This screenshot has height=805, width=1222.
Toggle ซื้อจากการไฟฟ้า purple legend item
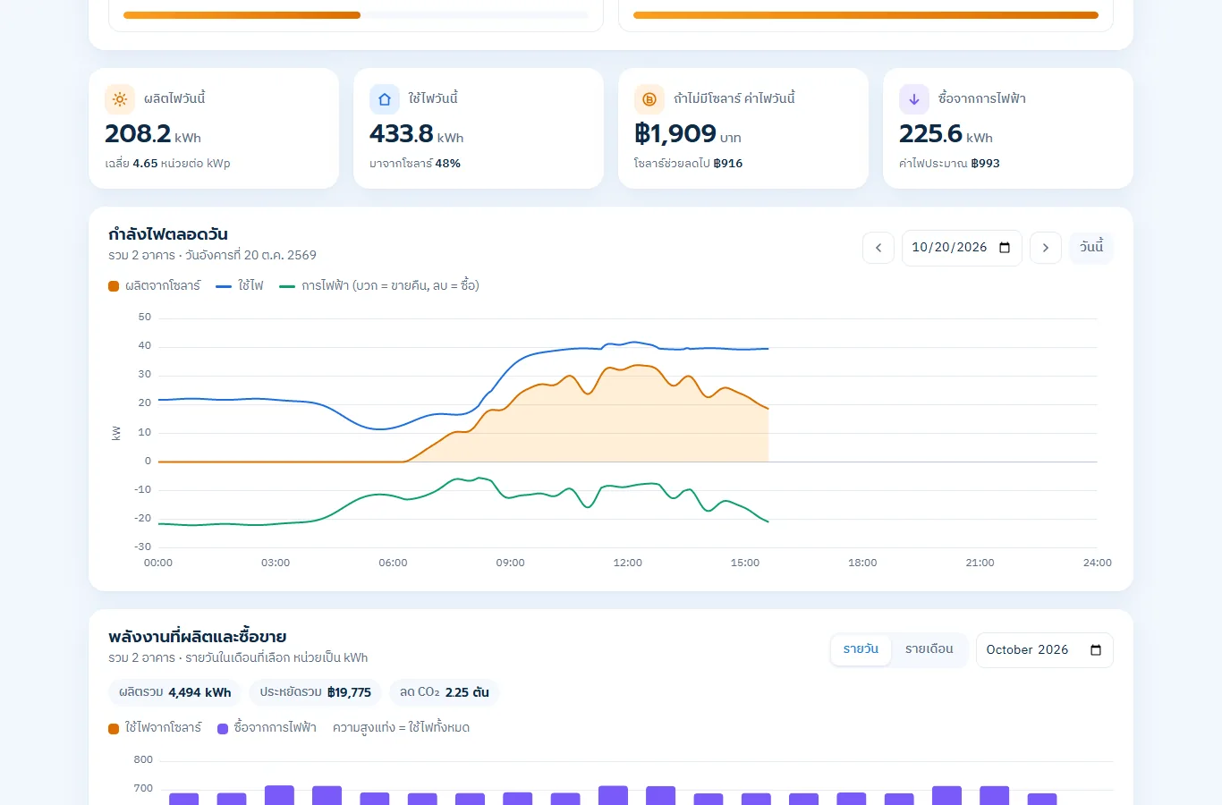(267, 728)
